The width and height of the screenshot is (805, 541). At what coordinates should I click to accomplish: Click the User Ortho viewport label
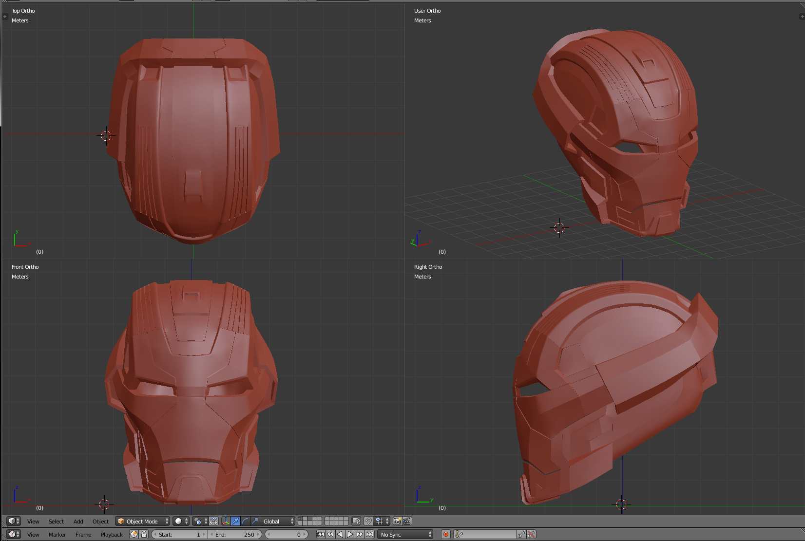click(x=427, y=11)
